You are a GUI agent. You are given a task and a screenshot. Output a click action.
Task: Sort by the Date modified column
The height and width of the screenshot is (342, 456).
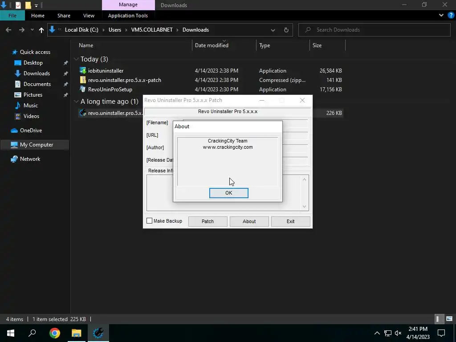coord(212,45)
